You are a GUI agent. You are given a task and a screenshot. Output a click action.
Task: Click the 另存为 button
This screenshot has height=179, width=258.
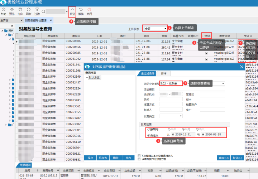click(x=103, y=158)
